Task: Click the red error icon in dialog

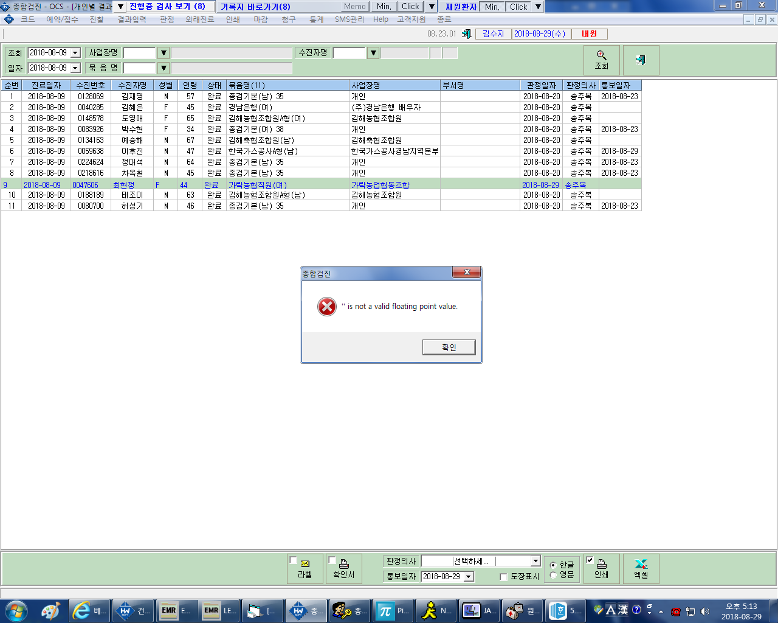Action: (327, 307)
